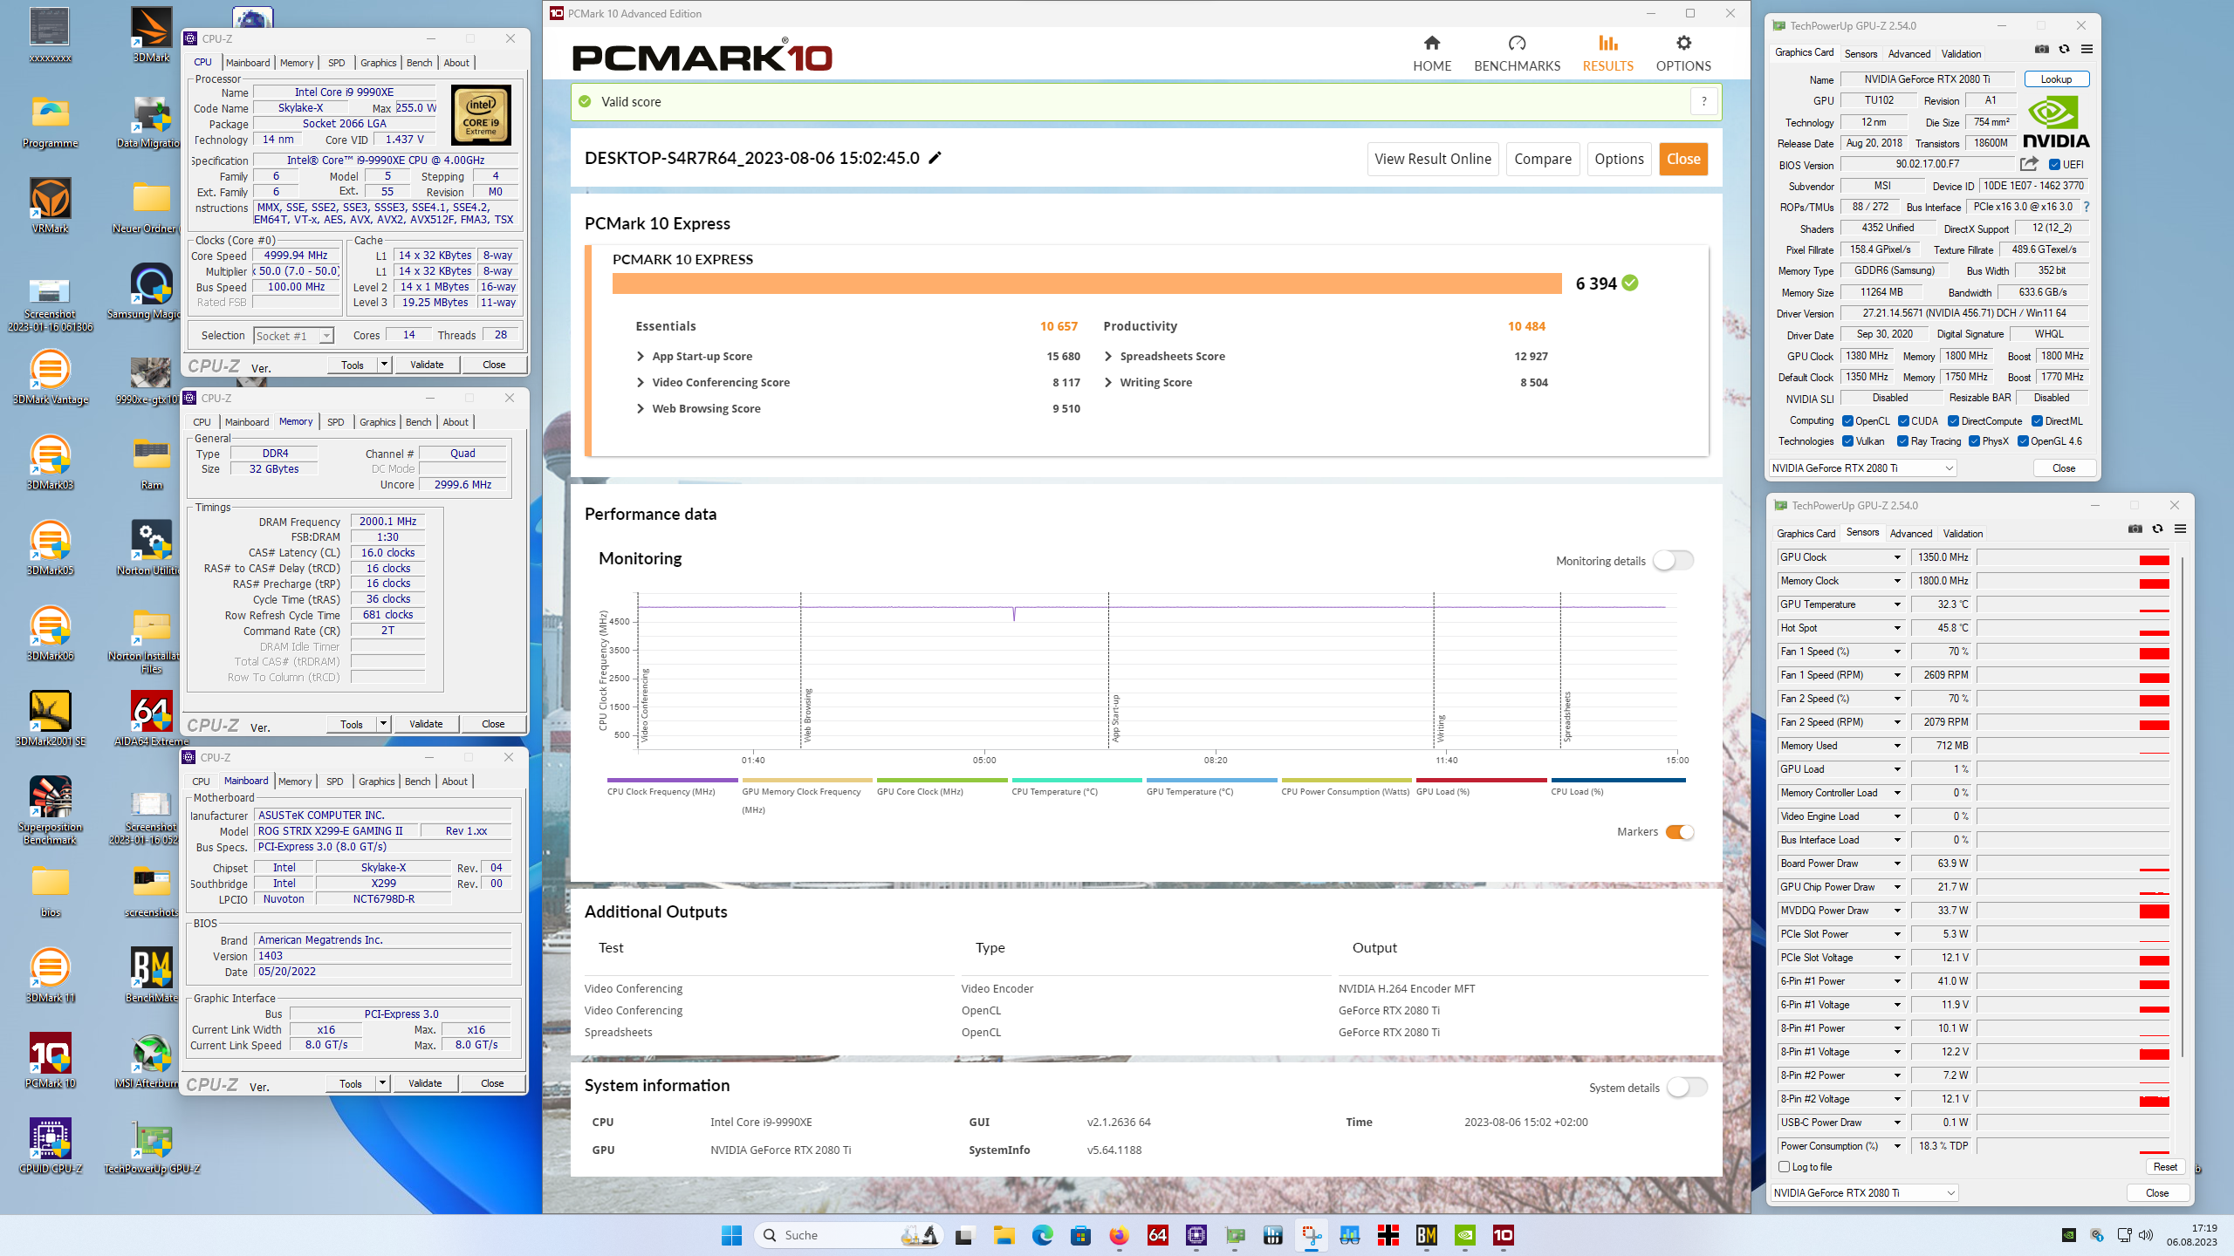This screenshot has height=1256, width=2234.
Task: Open Firefox from the taskbar
Action: [x=1119, y=1235]
